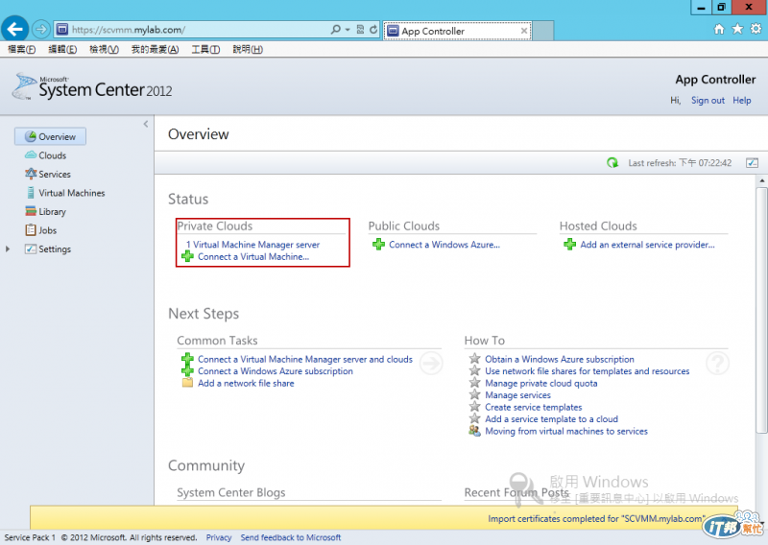
Task: Click the Privacy link in footer
Action: point(219,537)
